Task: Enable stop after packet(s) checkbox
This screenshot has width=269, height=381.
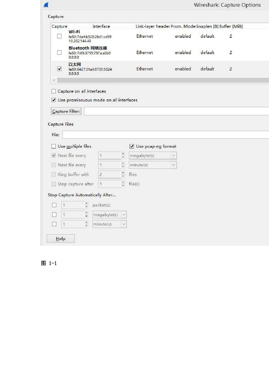Action: click(54, 205)
